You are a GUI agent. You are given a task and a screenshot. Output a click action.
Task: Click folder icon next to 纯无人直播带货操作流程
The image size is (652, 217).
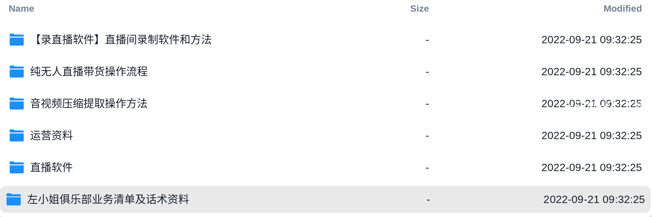coord(17,72)
